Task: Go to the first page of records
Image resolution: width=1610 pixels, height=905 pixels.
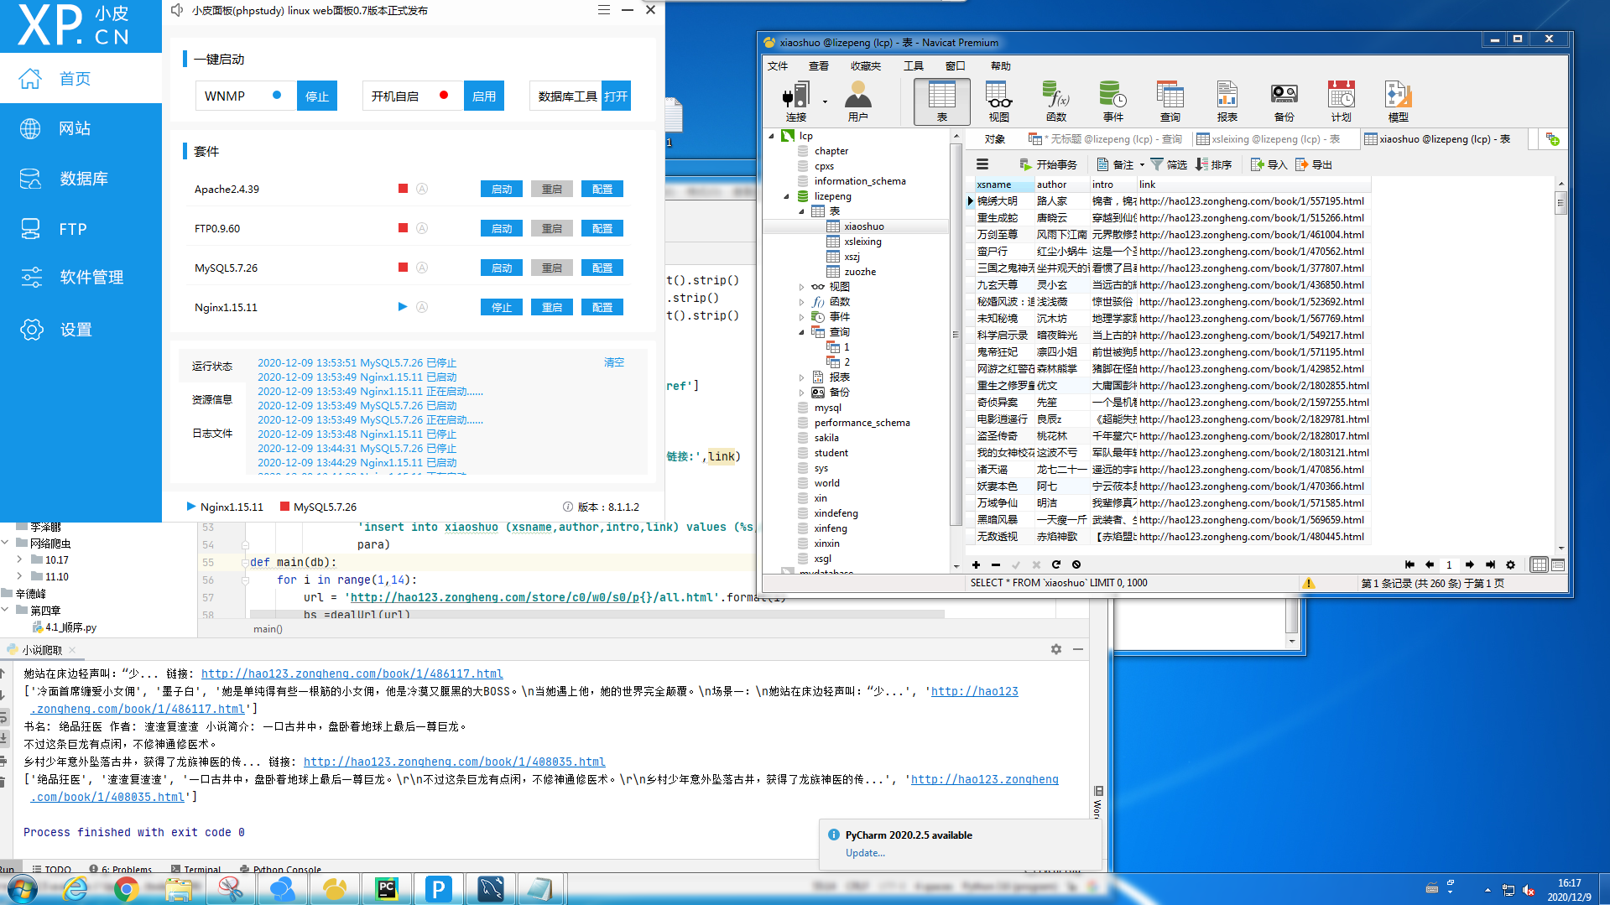Action: (x=1409, y=564)
